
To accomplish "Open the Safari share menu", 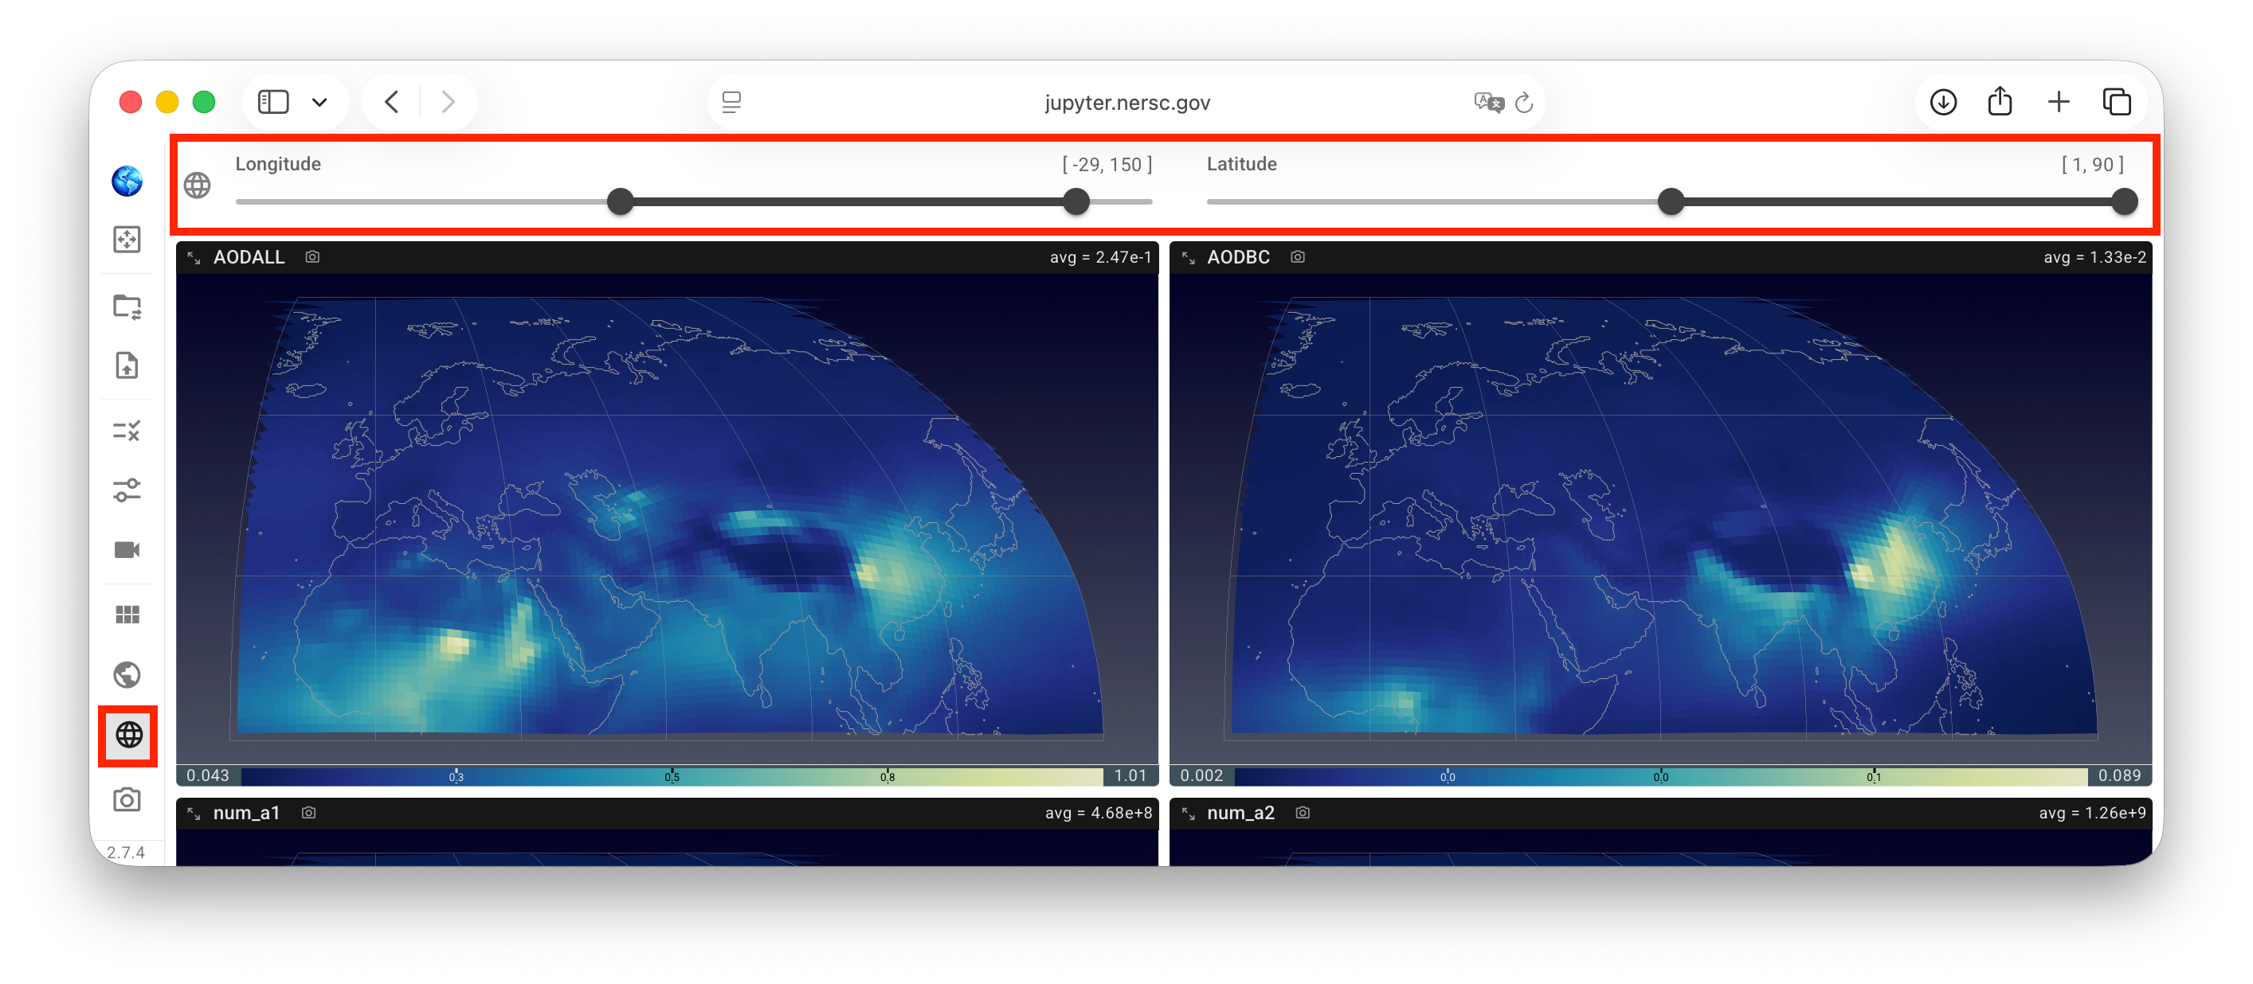I will (x=2000, y=100).
